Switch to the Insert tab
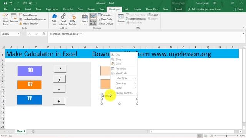Screen dimensions: 246x138 click(28, 9)
